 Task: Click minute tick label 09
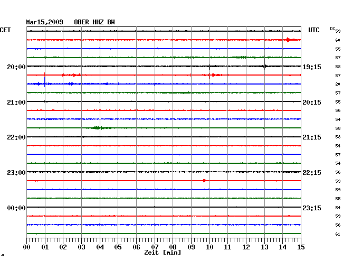191,247
